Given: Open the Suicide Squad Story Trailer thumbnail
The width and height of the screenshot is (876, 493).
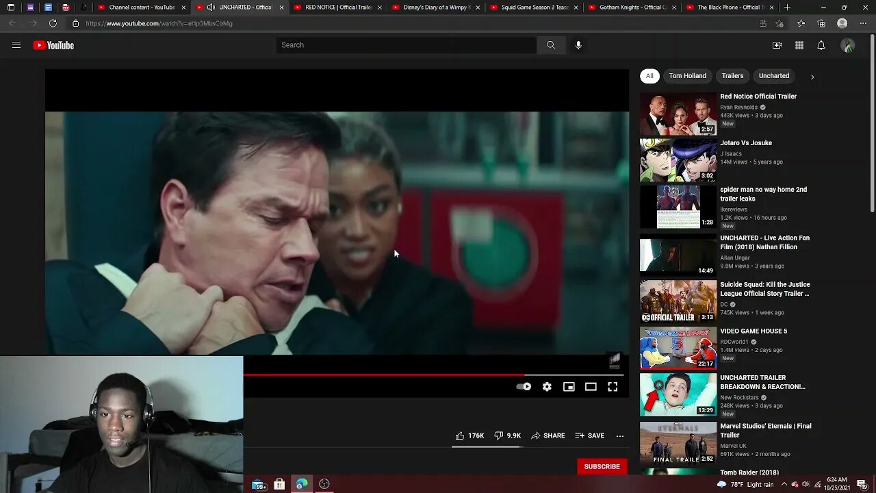Looking at the screenshot, I should point(678,302).
